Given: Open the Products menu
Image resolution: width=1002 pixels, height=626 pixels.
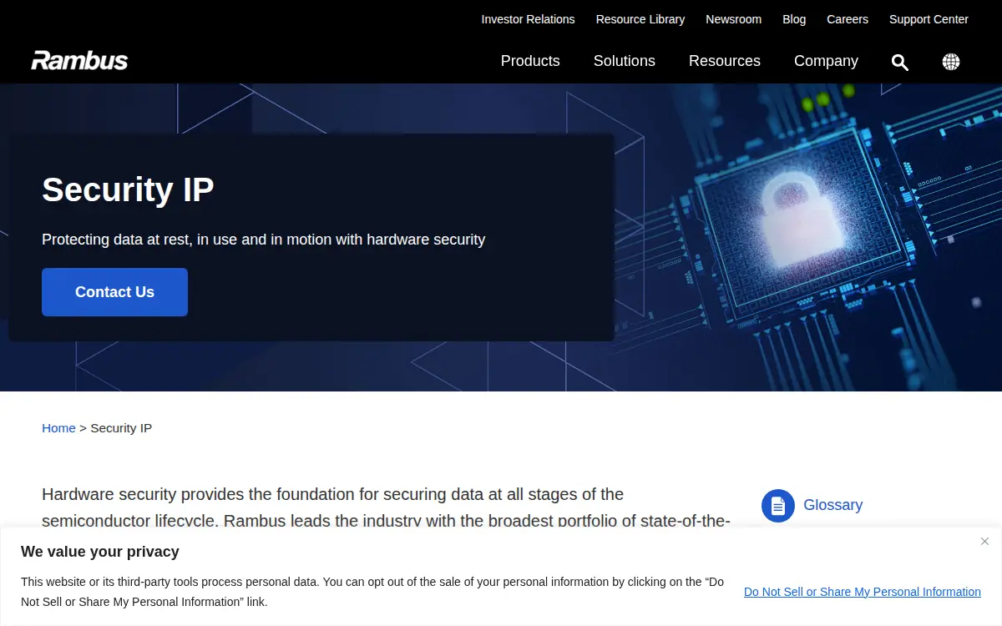Looking at the screenshot, I should coord(530,61).
